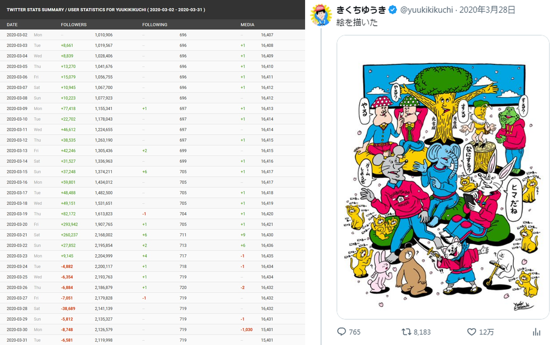
Task: Select the 2020-03-02 first row date
Action: click(17, 35)
